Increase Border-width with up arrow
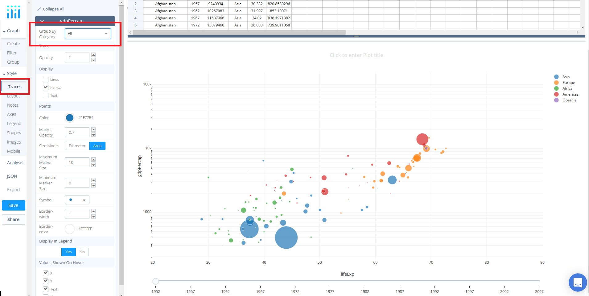Image resolution: width=589 pixels, height=296 pixels. pyautogui.click(x=93, y=211)
